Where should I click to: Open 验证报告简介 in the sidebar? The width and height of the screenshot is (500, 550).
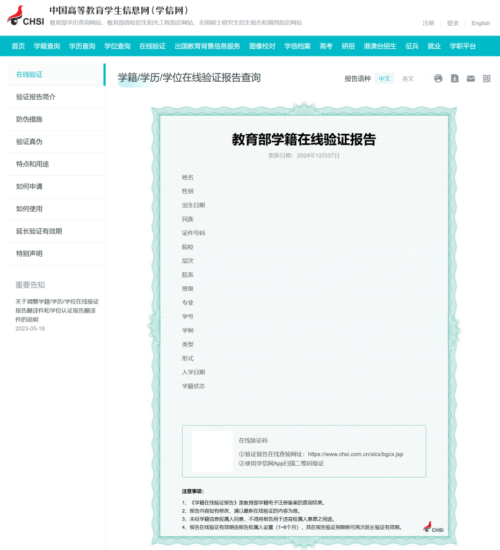[x=56, y=97]
